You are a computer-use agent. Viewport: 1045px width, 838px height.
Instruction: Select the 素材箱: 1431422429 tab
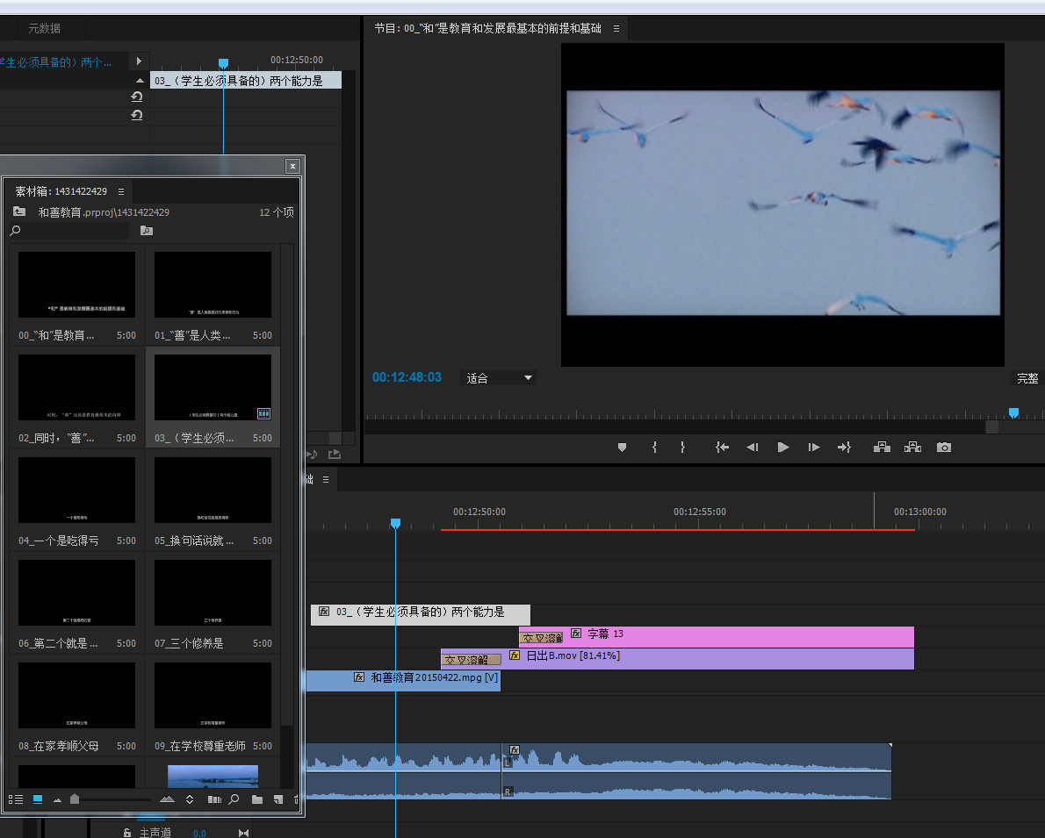tap(61, 192)
